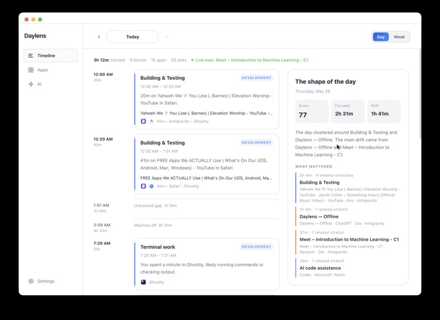Click The shape of the day heading
The height and width of the screenshot is (320, 440).
pyautogui.click(x=325, y=82)
